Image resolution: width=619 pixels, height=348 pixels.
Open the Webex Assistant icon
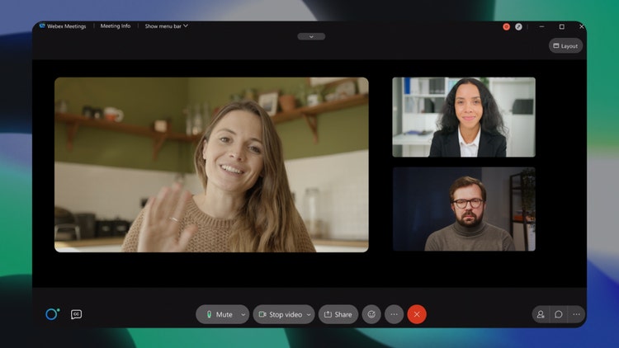pos(52,314)
